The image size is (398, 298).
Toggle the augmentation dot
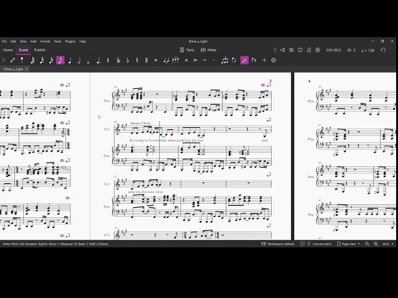click(x=98, y=60)
